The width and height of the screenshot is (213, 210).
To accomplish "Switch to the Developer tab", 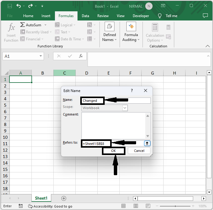I will coord(141,16).
